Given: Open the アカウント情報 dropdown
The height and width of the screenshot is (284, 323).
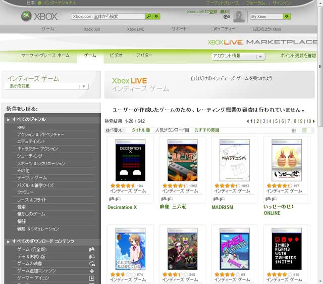Looking at the screenshot, I should 238,56.
